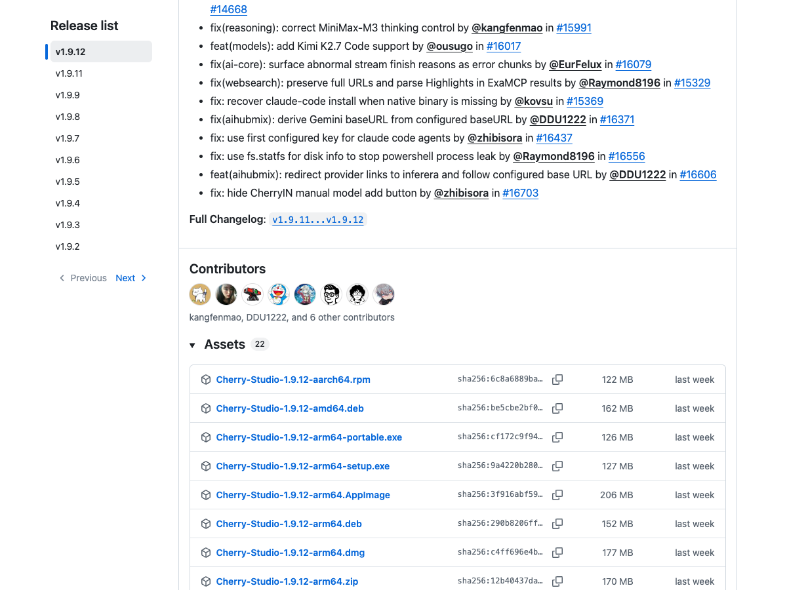Image resolution: width=787 pixels, height=590 pixels.
Task: Click package icon beside arm64-portable.exe
Action: (206, 437)
